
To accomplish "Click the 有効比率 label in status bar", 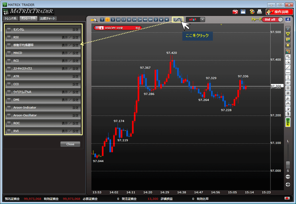I will pyautogui.click(x=203, y=199).
